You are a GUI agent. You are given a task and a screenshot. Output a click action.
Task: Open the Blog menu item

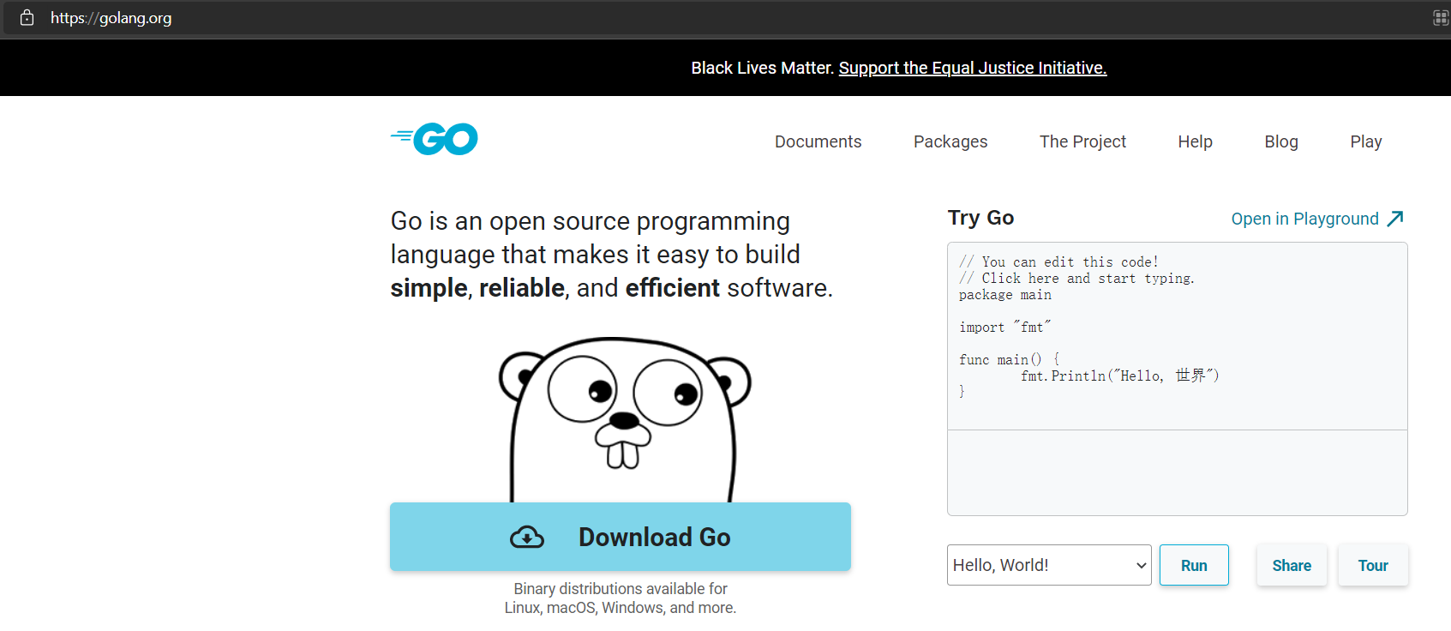[1281, 141]
